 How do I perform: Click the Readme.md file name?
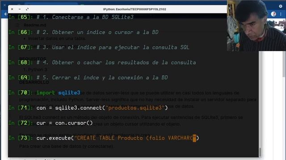tap(35, 25)
